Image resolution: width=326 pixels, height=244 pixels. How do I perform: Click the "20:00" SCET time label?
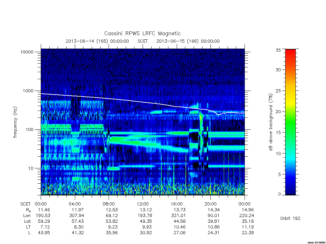point(211,204)
